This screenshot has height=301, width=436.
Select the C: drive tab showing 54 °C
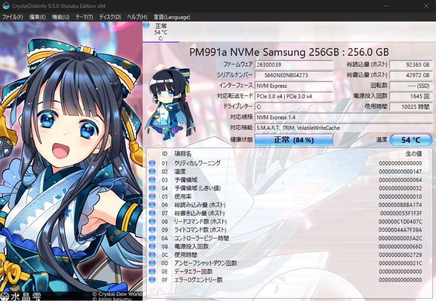coord(161,32)
